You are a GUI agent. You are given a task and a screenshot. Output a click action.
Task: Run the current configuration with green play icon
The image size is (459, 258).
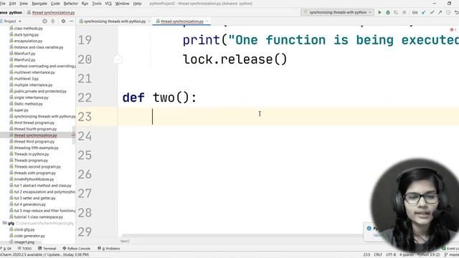[379, 12]
